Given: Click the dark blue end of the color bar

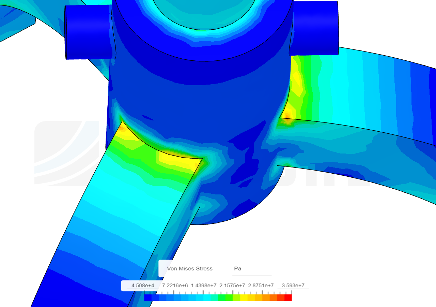Looking at the screenshot, I should [148, 297].
